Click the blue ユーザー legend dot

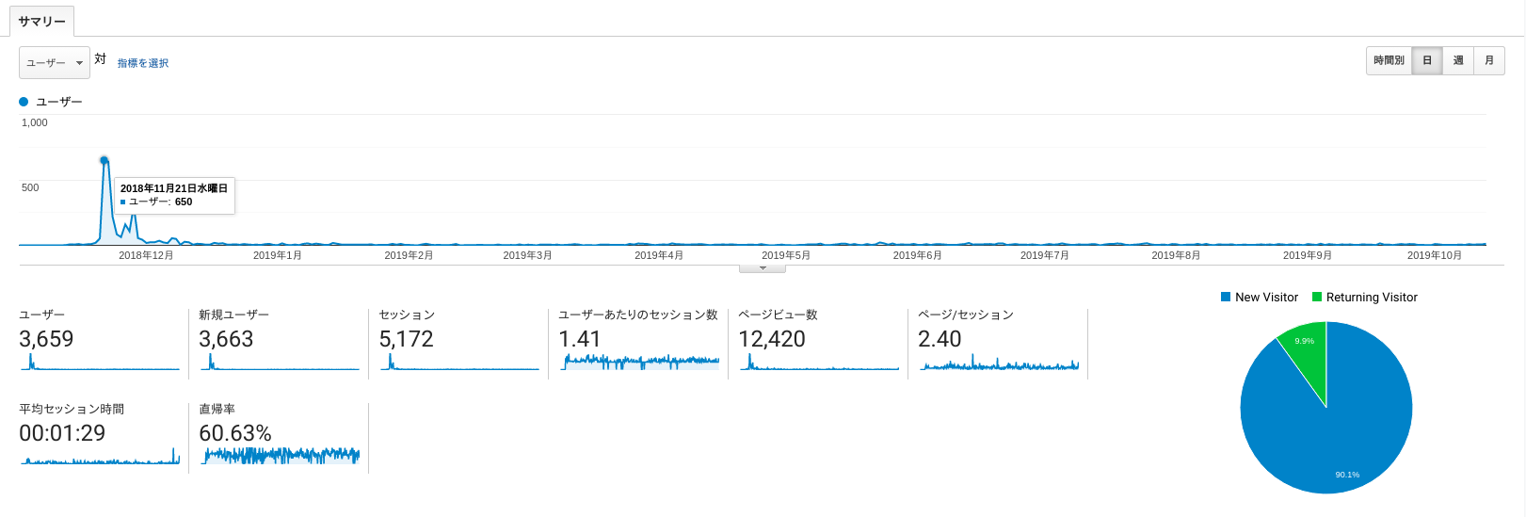coord(24,102)
